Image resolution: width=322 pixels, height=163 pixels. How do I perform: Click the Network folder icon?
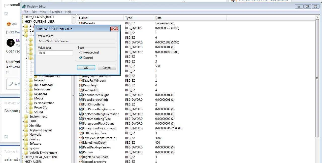[26, 135]
